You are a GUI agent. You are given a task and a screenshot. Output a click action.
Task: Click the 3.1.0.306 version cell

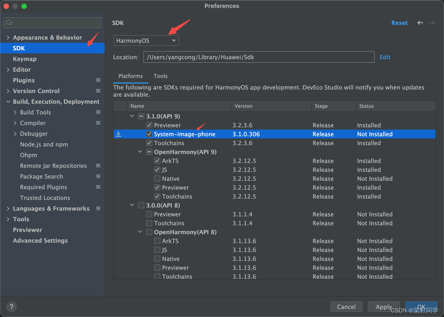click(246, 134)
